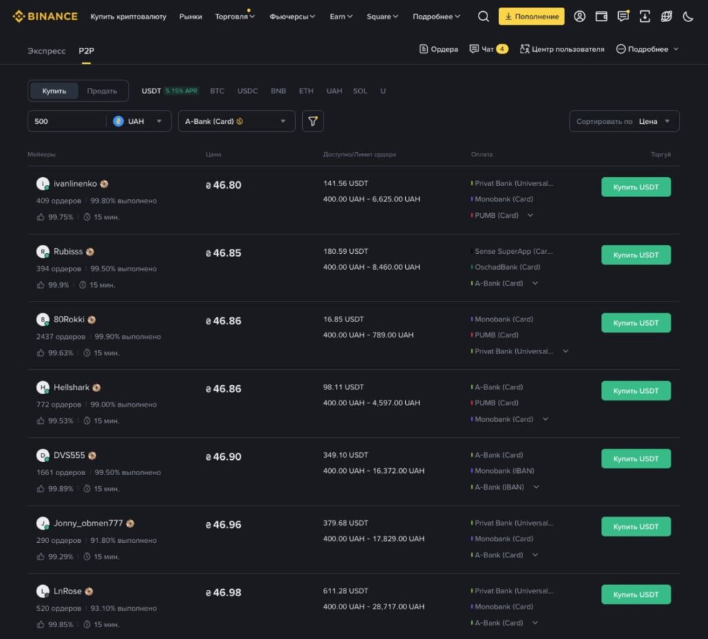Open Купить криптовалюту link
708x639 pixels.
coord(128,17)
